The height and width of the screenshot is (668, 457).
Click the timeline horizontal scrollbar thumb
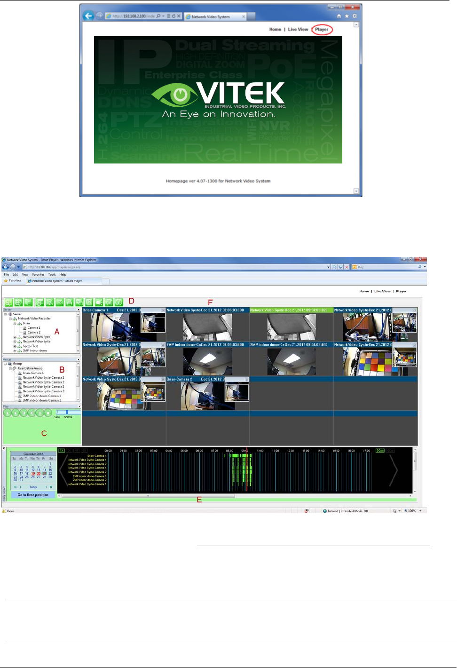[x=148, y=496]
